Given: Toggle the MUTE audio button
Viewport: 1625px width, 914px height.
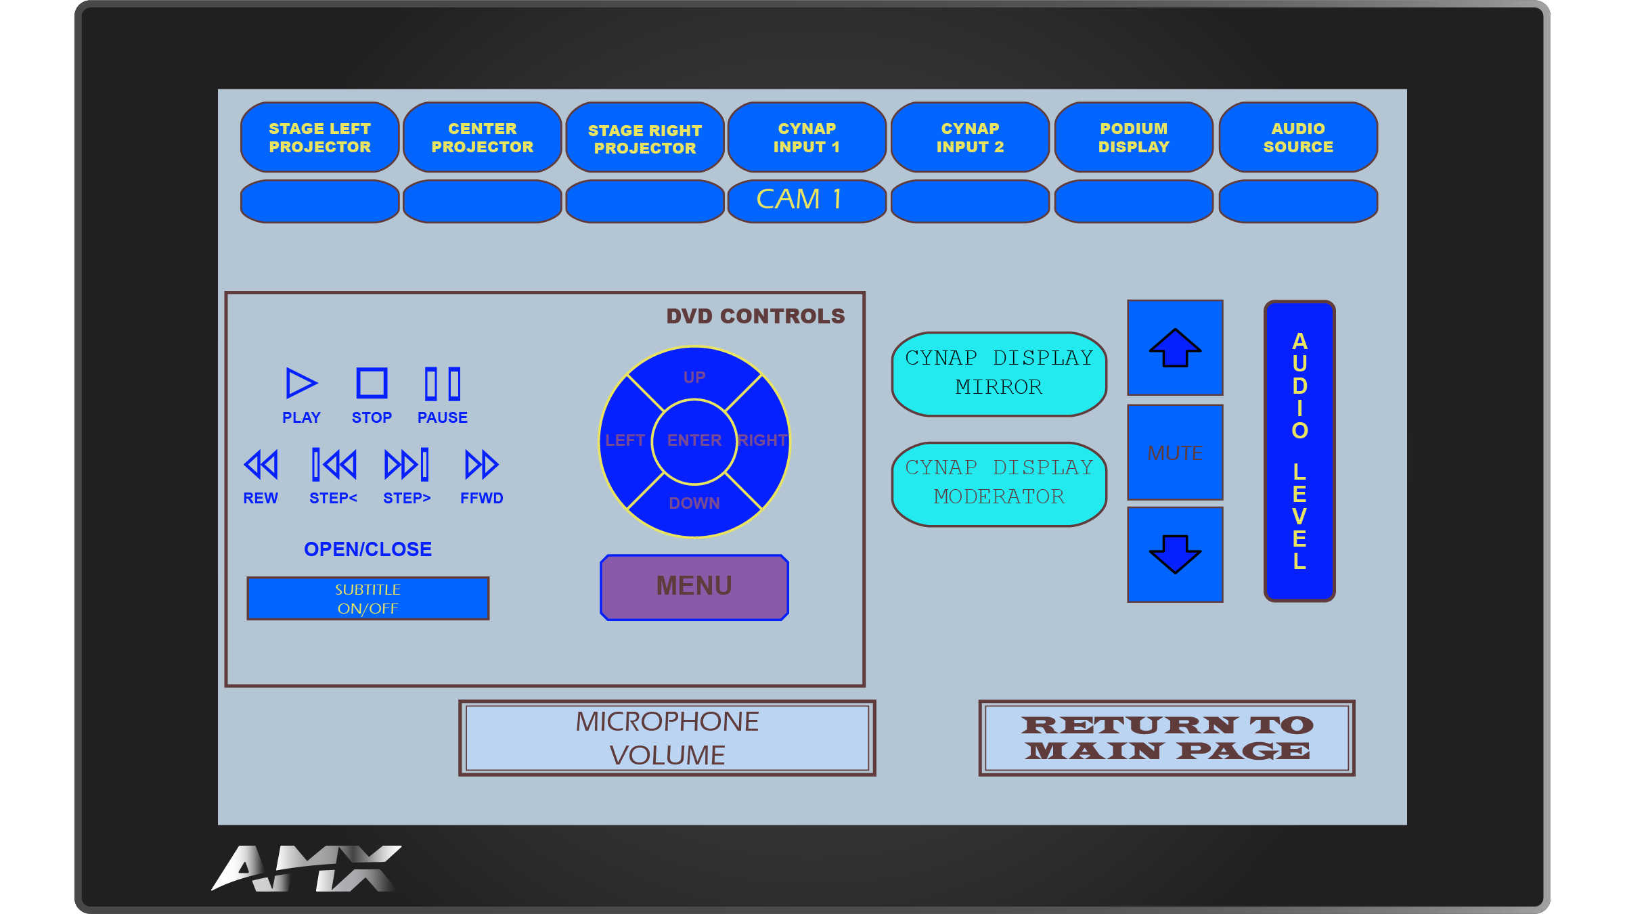Looking at the screenshot, I should (1175, 453).
